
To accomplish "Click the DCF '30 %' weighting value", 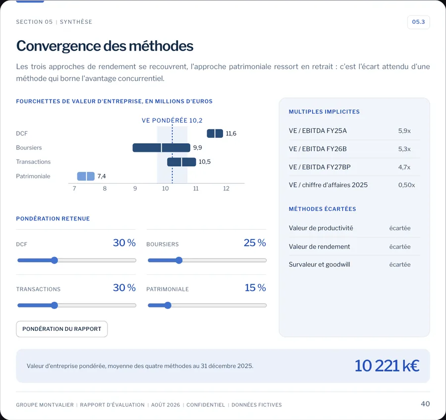I will click(124, 243).
